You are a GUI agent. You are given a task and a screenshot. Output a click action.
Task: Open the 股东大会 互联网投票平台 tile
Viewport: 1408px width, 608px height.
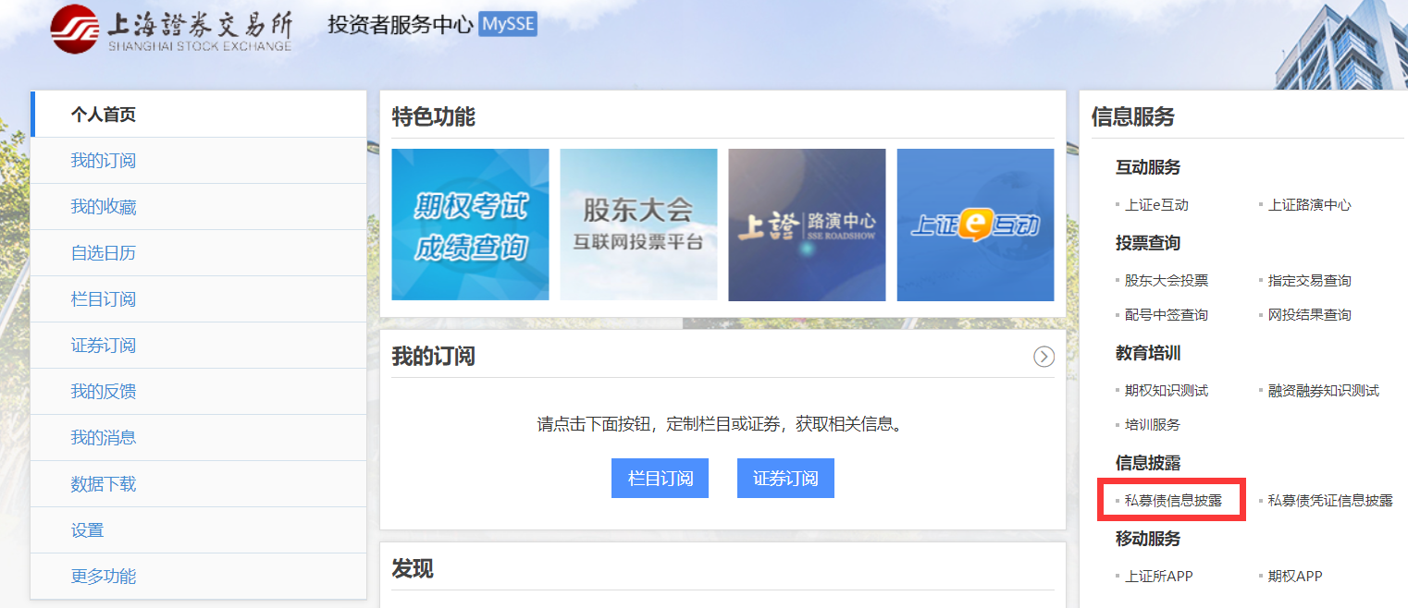tap(638, 225)
